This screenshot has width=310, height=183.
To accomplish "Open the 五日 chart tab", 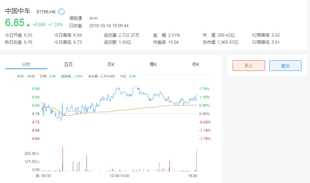I will tap(68, 65).
